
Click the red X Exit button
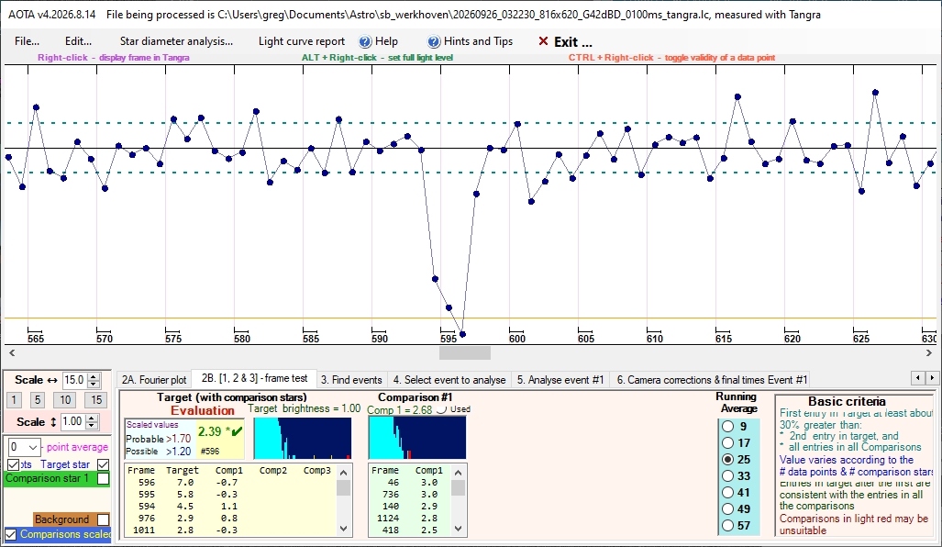(x=565, y=41)
